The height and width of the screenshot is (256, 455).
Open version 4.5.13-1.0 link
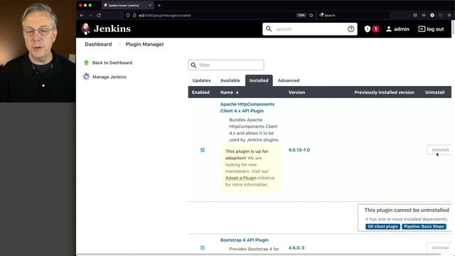point(299,150)
